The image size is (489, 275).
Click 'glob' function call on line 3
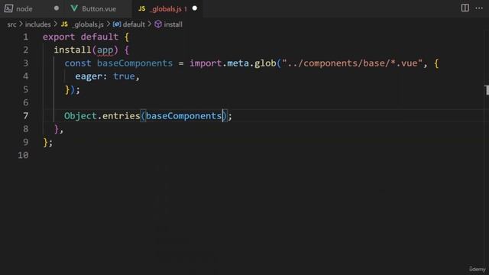click(265, 63)
